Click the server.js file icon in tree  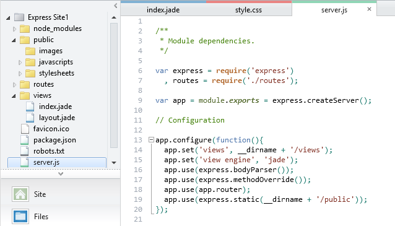pos(24,162)
